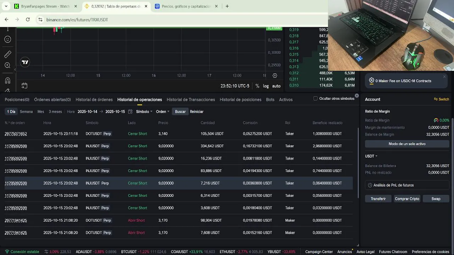Click the Buscar button
Viewport: 454px width, 255px height.
pos(180,112)
